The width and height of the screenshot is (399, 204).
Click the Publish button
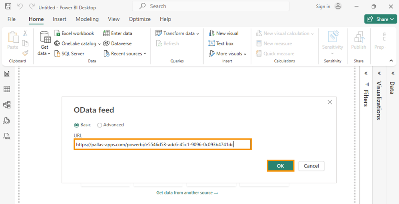tap(359, 40)
